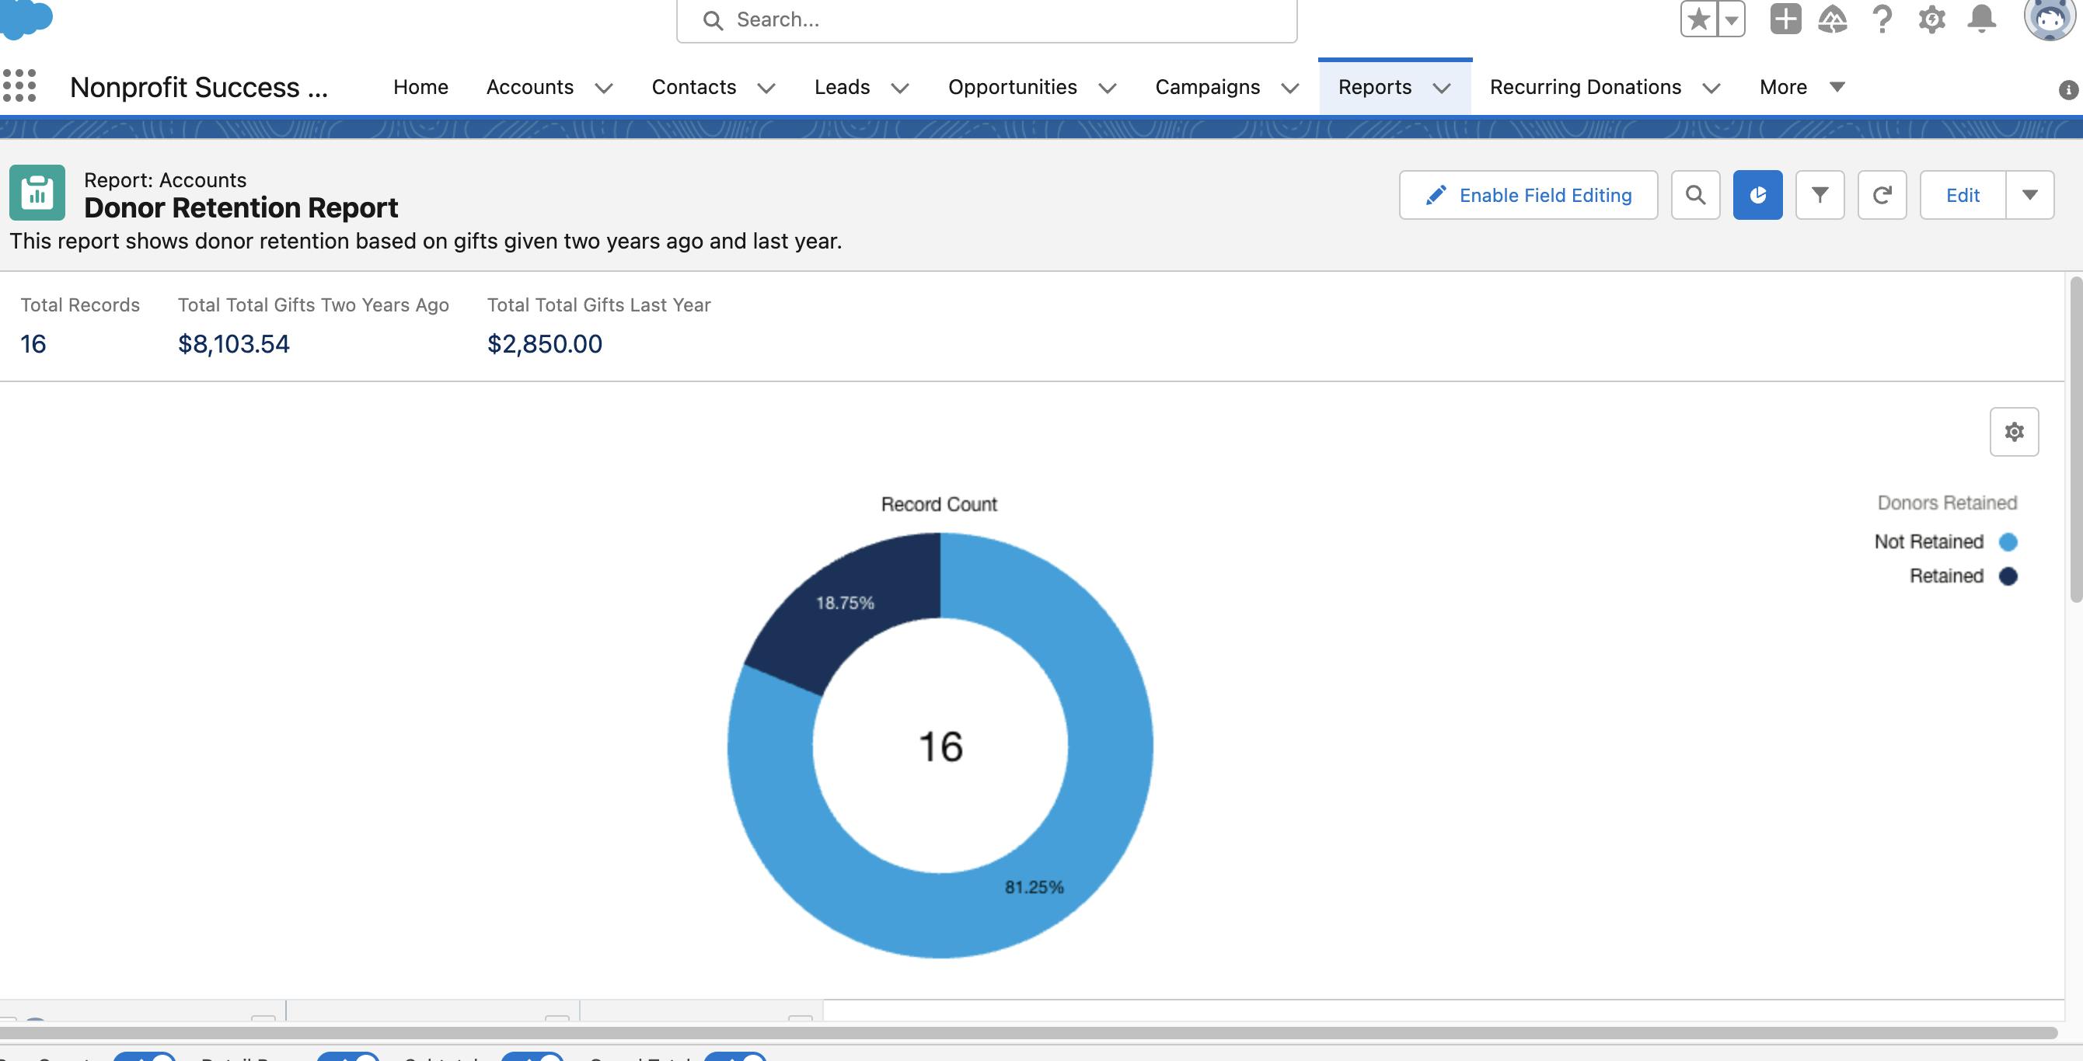Click the Total Records value 16
The height and width of the screenshot is (1061, 2083).
click(x=33, y=344)
